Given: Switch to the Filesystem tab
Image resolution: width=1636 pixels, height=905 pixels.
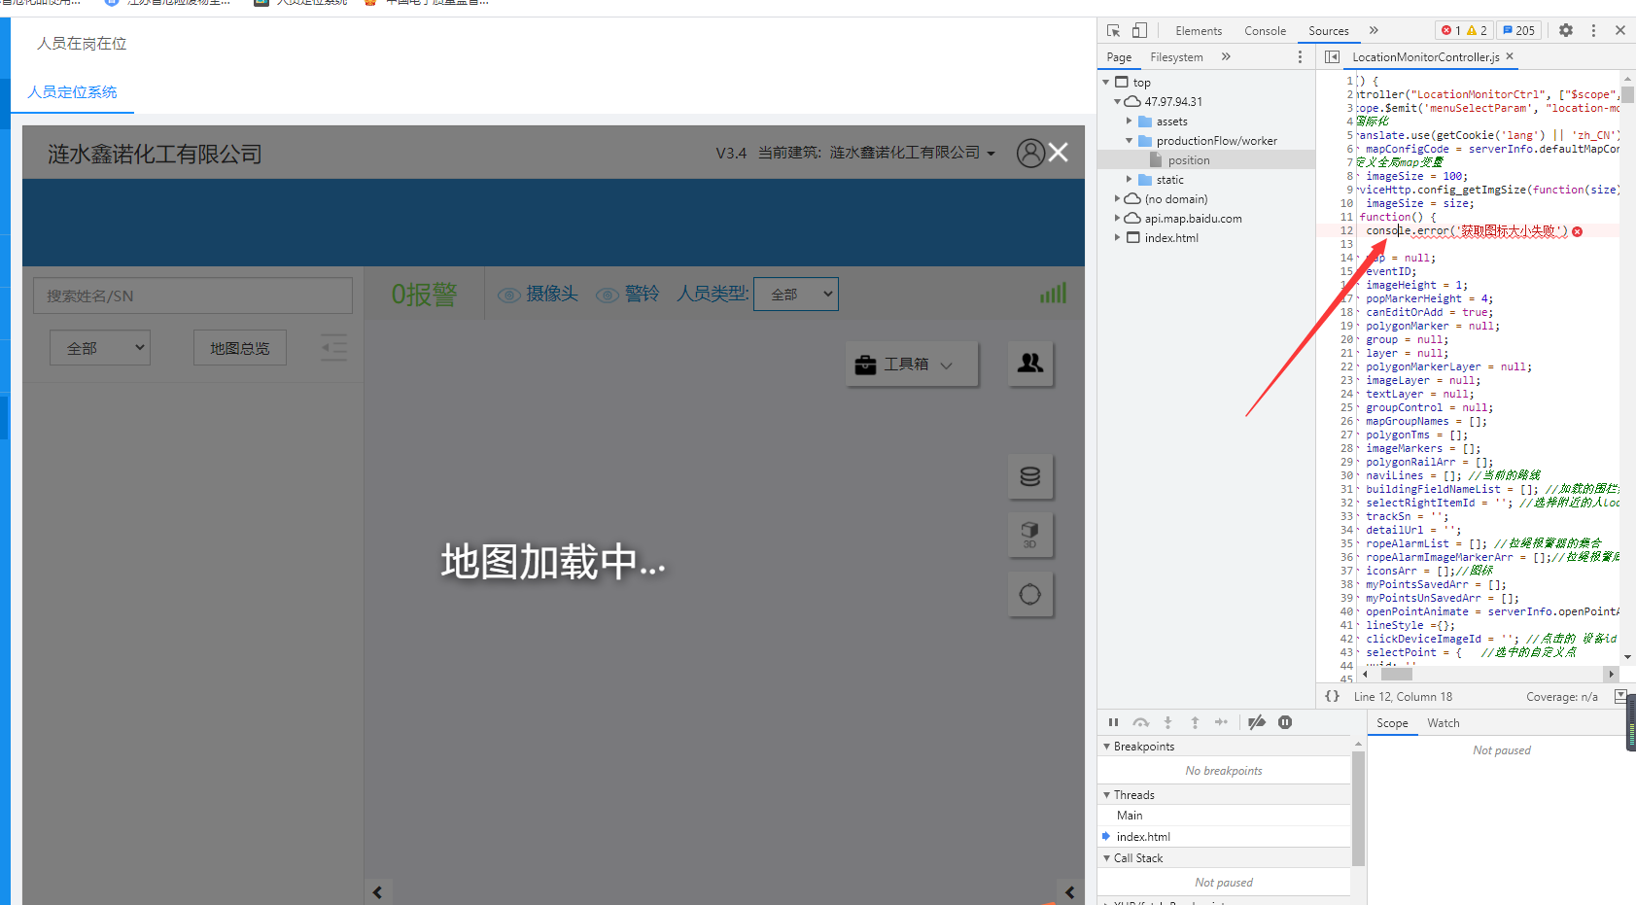Looking at the screenshot, I should 1176,57.
